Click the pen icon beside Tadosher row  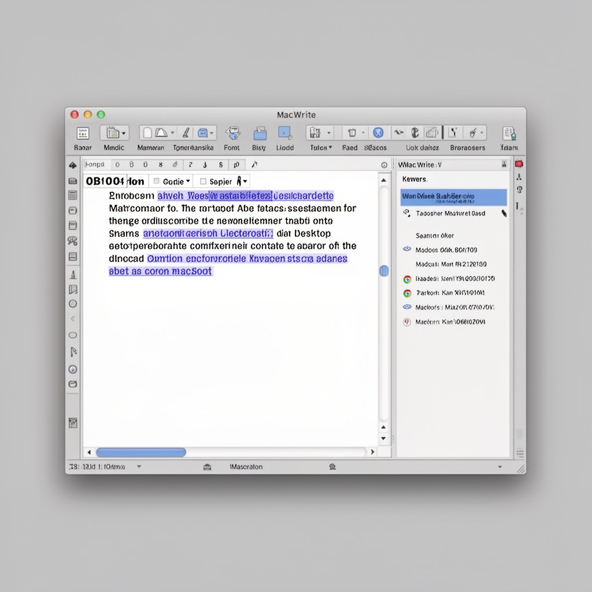[x=504, y=213]
